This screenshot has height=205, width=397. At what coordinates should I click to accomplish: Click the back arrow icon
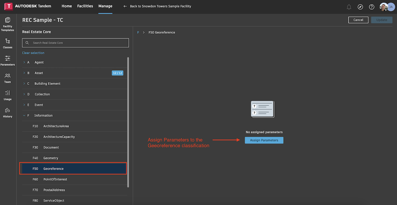click(x=125, y=6)
